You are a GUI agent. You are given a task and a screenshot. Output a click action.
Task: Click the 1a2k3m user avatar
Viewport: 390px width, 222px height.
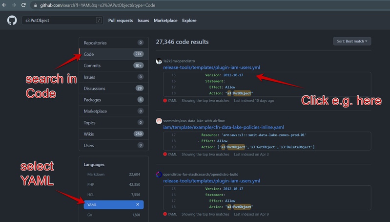click(x=159, y=61)
